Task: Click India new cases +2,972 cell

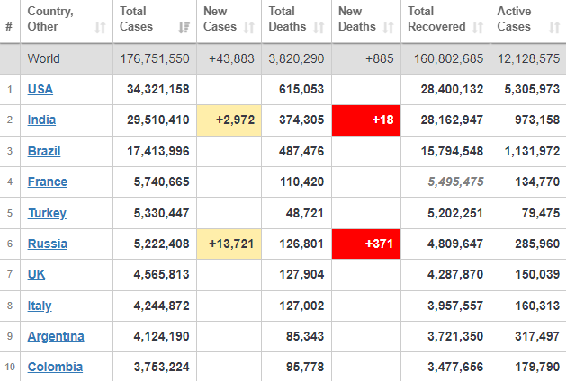Action: (x=229, y=120)
